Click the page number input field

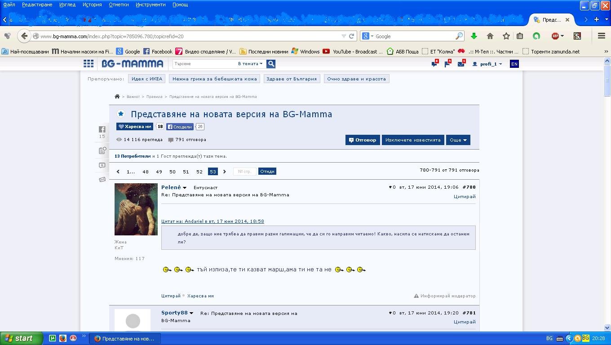click(x=245, y=172)
